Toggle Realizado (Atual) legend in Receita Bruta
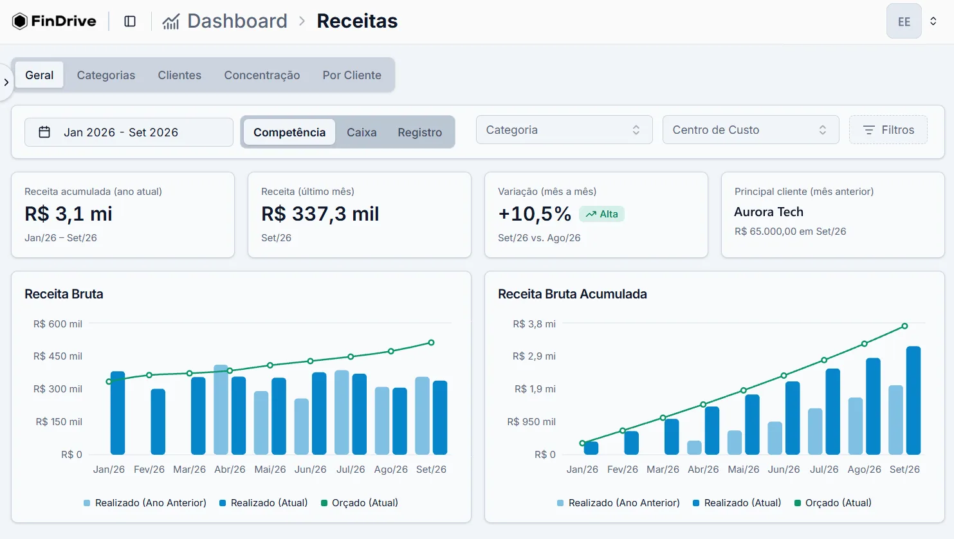This screenshot has width=954, height=539. click(x=263, y=503)
